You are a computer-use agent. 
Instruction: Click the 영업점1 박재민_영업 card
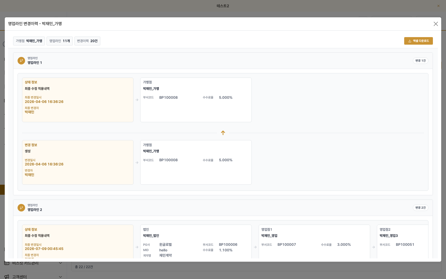click(x=314, y=242)
